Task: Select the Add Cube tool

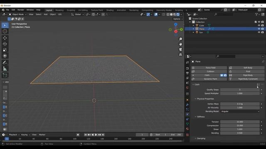Action: (5, 75)
